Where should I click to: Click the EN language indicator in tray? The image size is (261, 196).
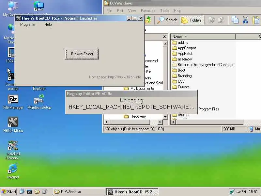click(x=243, y=192)
